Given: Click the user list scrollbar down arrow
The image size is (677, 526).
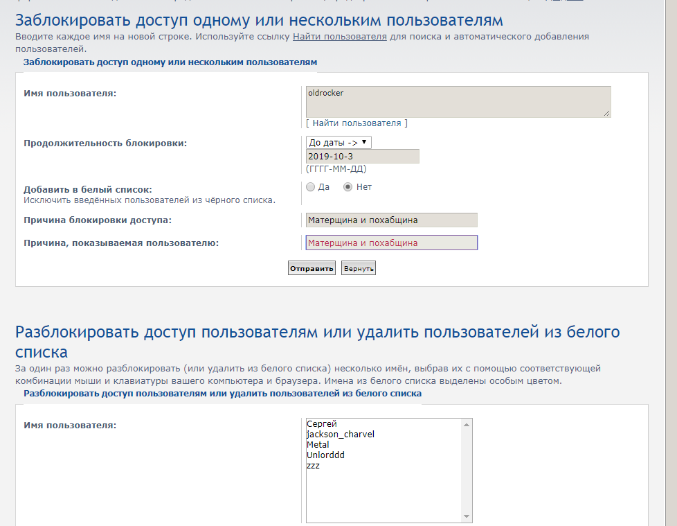Looking at the screenshot, I should pos(467,516).
